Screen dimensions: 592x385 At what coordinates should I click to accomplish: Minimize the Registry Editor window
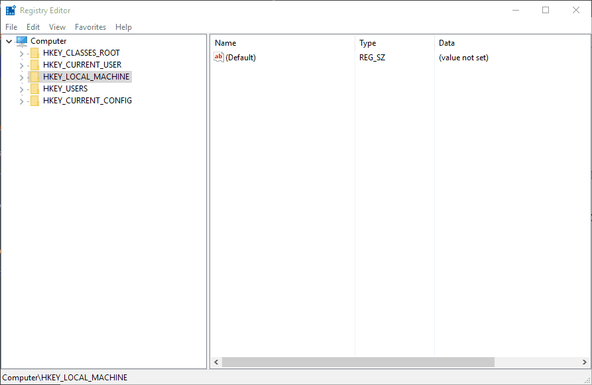tap(516, 10)
